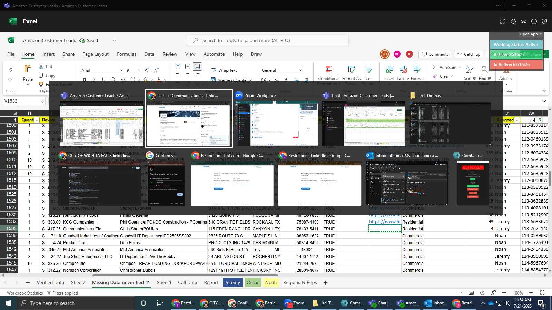Open the Assigned column filter dropdown
This screenshot has height=310, width=552.
coord(517,120)
